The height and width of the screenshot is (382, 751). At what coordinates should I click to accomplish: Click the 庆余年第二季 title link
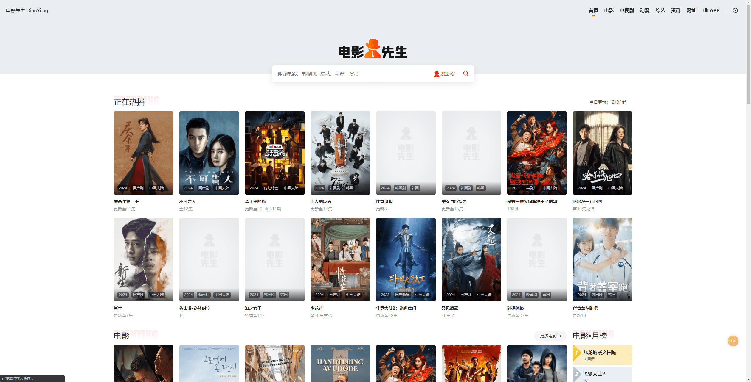[x=126, y=201]
